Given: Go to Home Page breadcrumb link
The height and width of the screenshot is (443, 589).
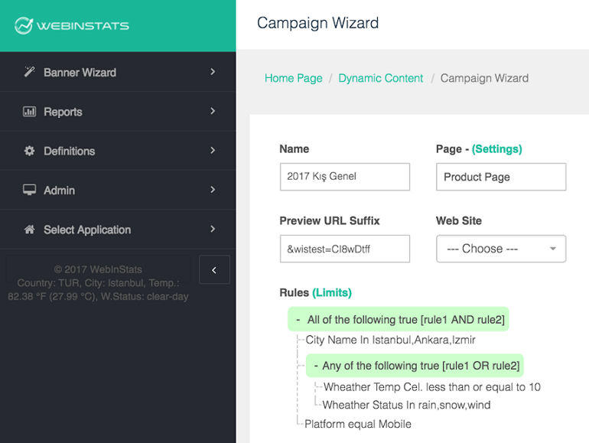Looking at the screenshot, I should click(x=293, y=78).
